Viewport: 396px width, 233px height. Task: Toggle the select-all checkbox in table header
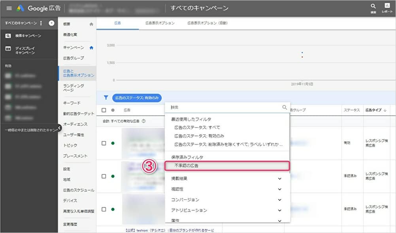pos(104,110)
